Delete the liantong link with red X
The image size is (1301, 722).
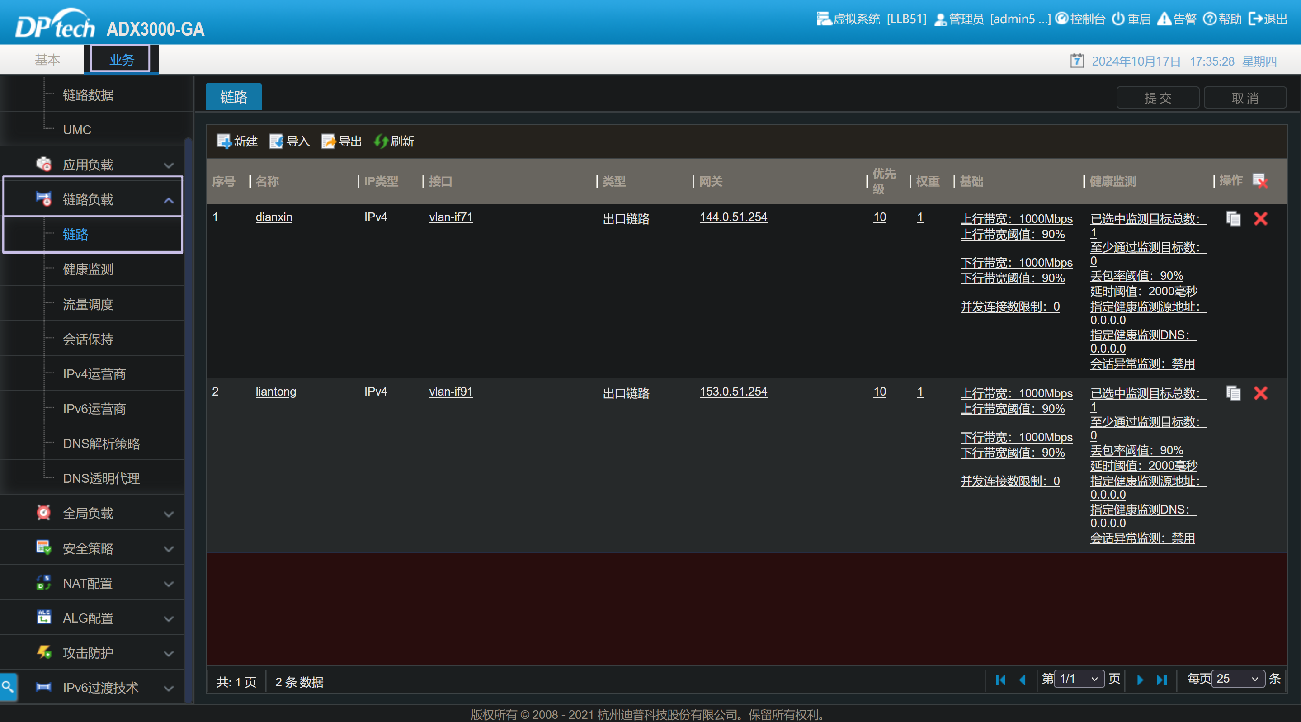[x=1261, y=392]
